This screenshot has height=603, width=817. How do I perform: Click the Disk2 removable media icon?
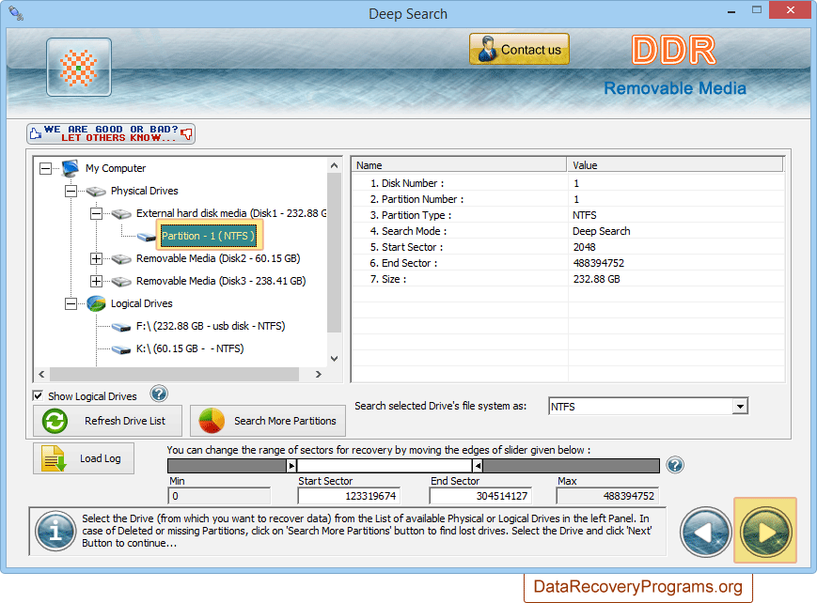point(121,259)
